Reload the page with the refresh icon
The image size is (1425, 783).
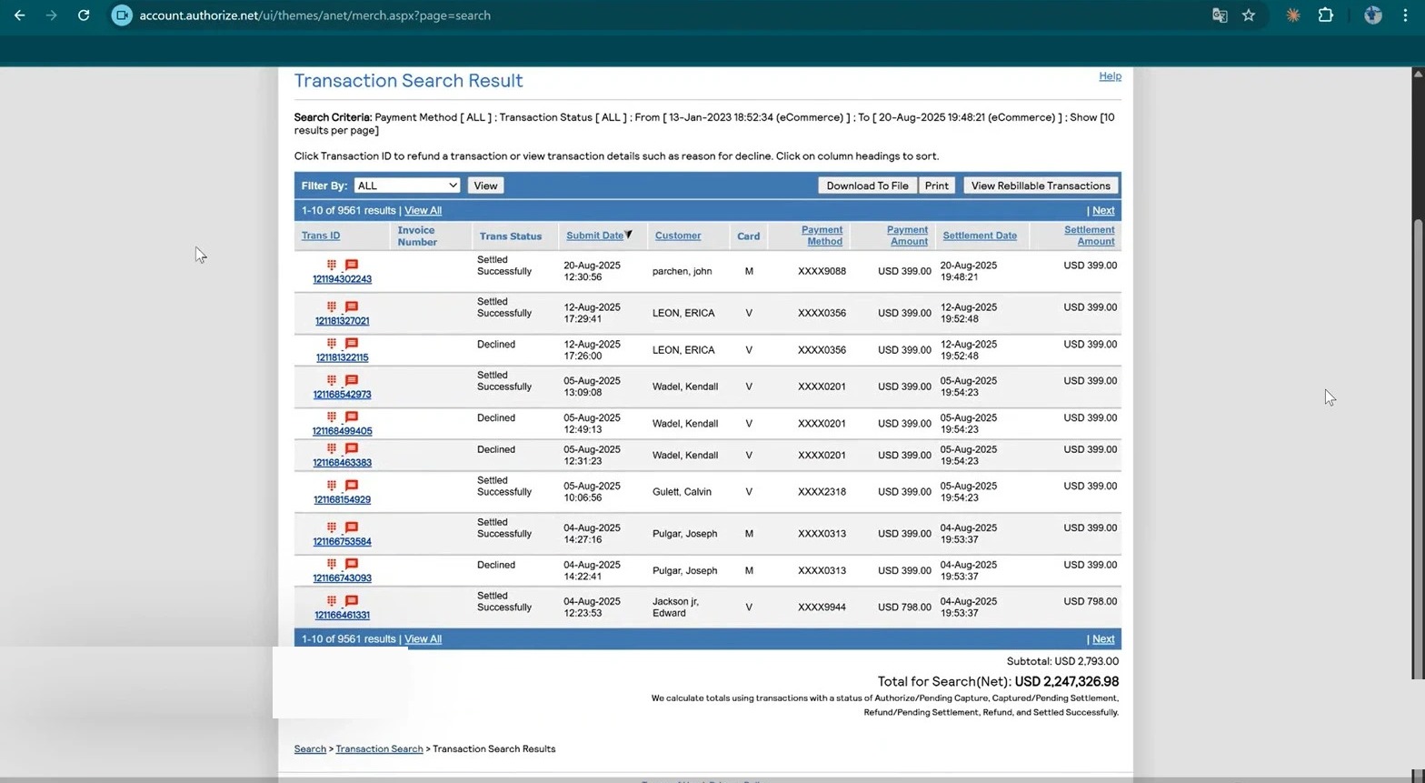coord(84,15)
